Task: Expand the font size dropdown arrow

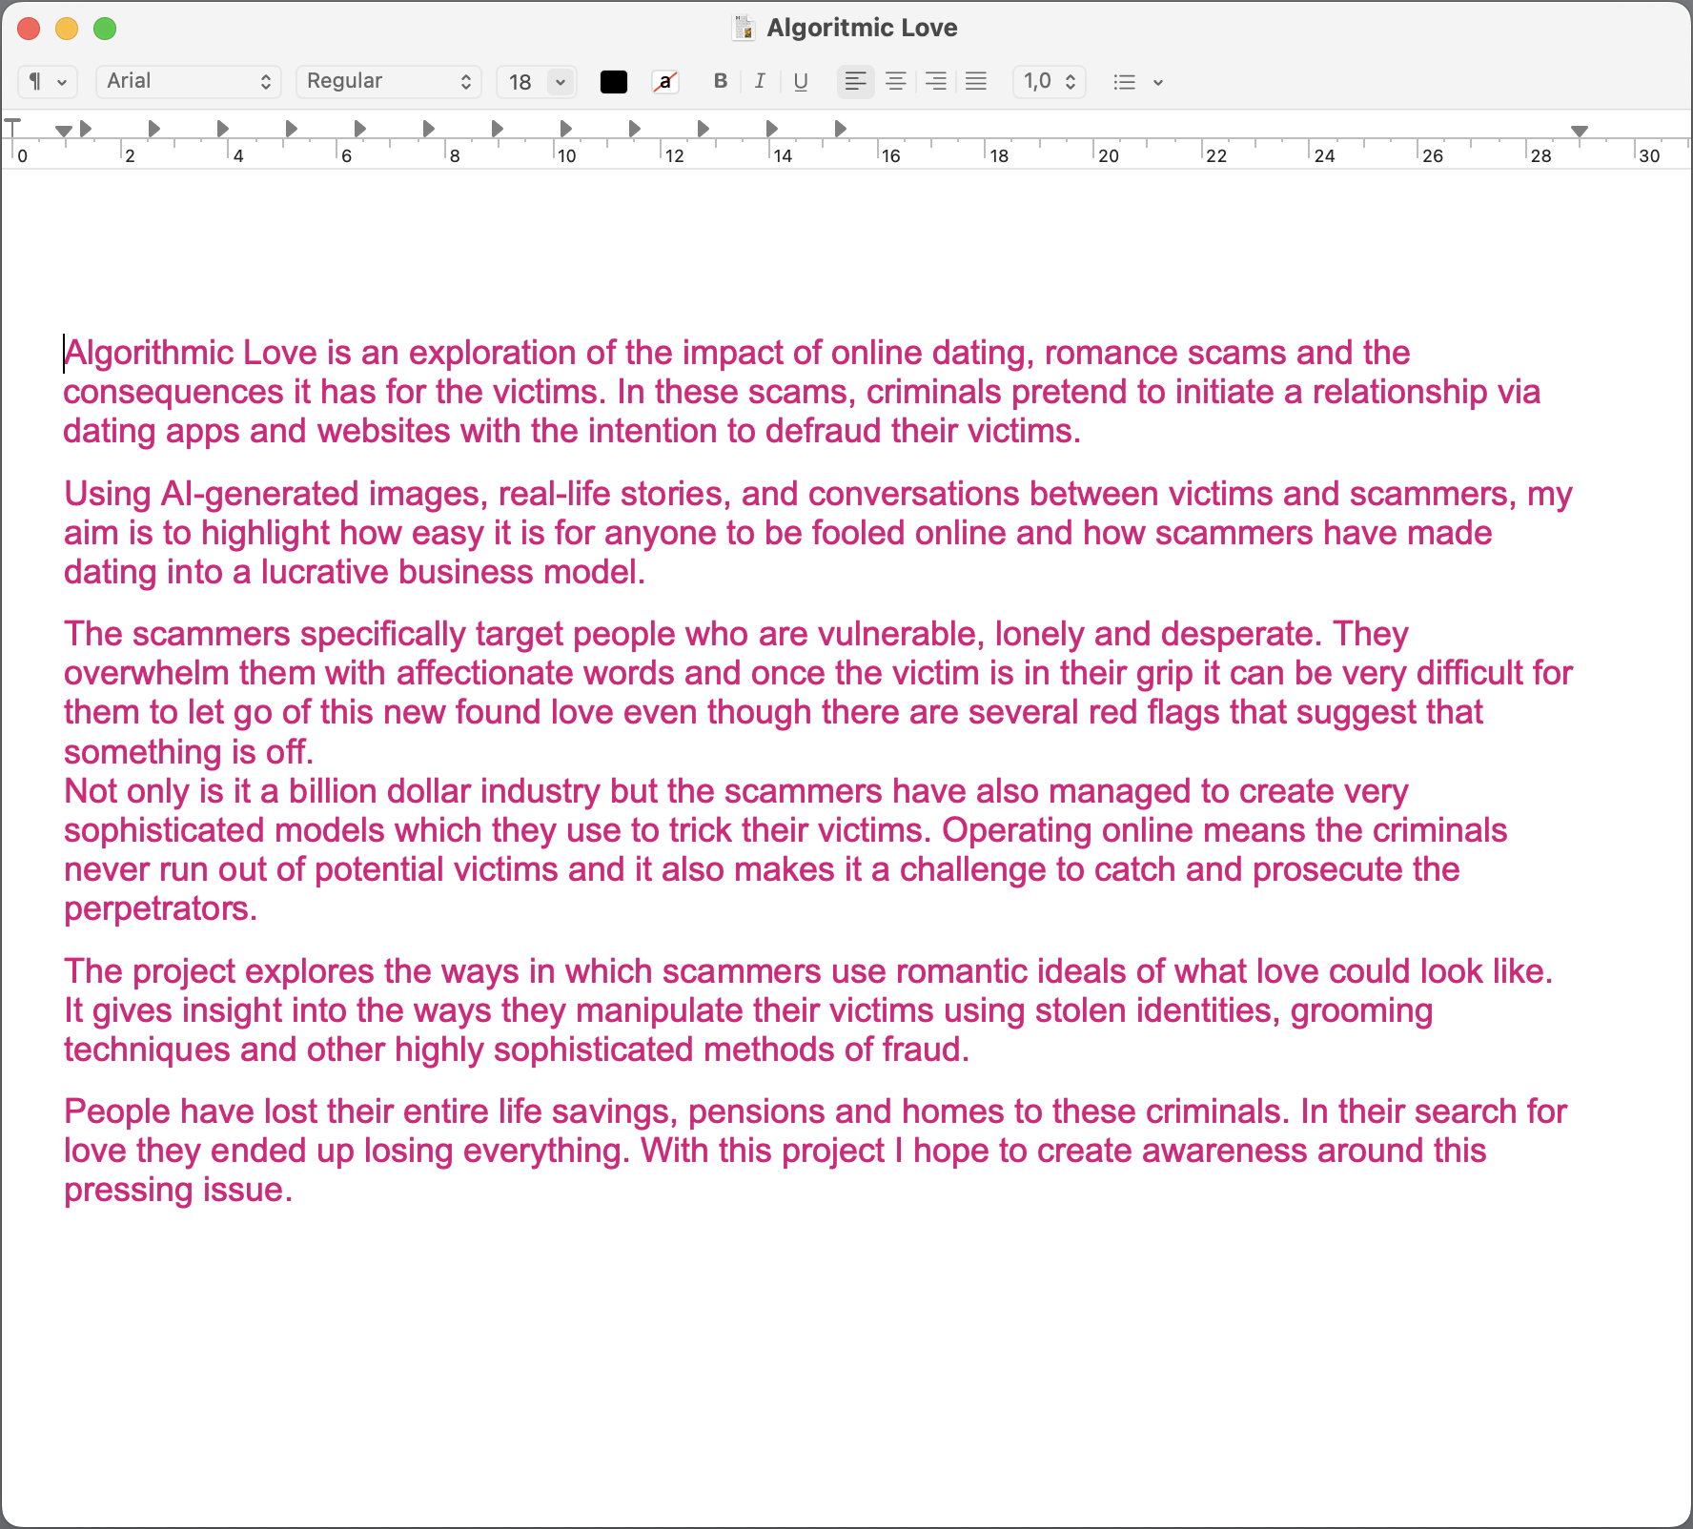Action: [x=561, y=82]
